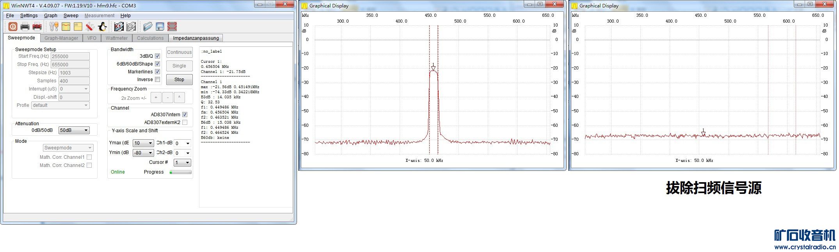This screenshot has height=252, width=839.
Task: Click the penguin toolbar icon
Action: pos(102,27)
